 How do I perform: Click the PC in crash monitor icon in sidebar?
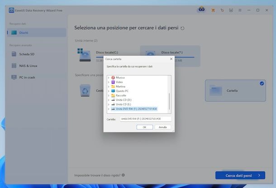(14, 77)
